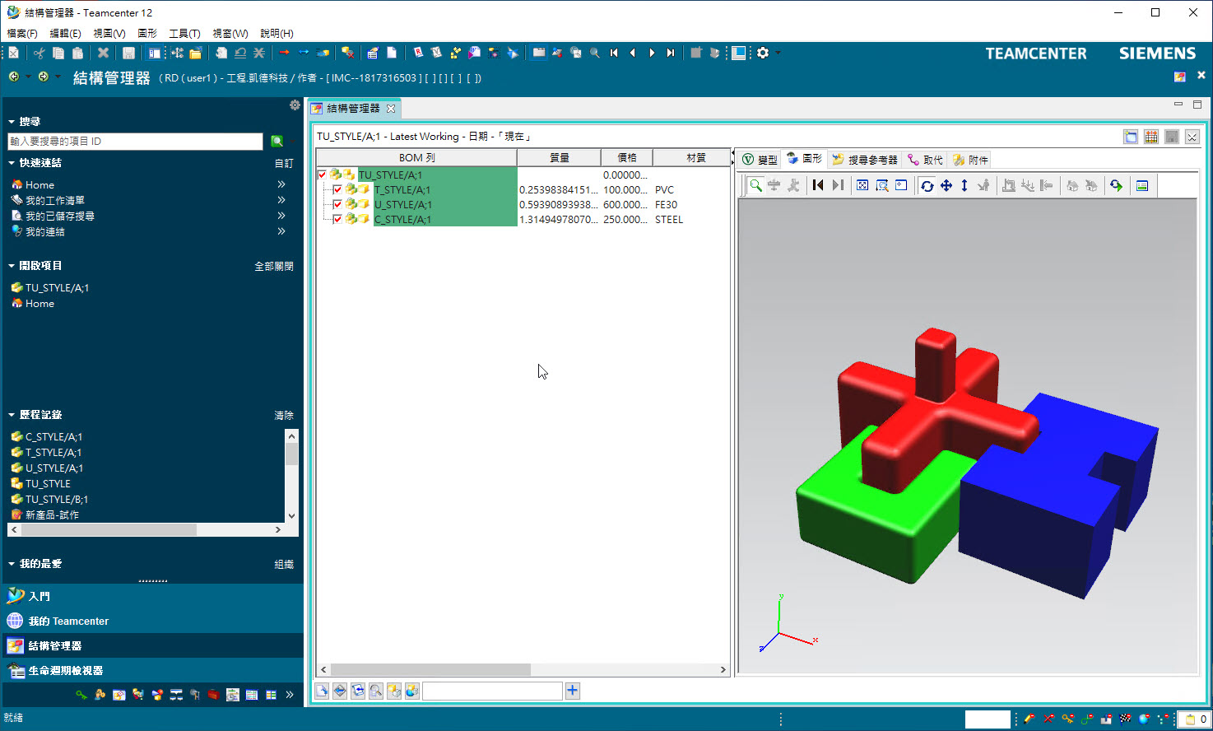Open 生命週期檢視器 application
The width and height of the screenshot is (1213, 731).
click(152, 670)
